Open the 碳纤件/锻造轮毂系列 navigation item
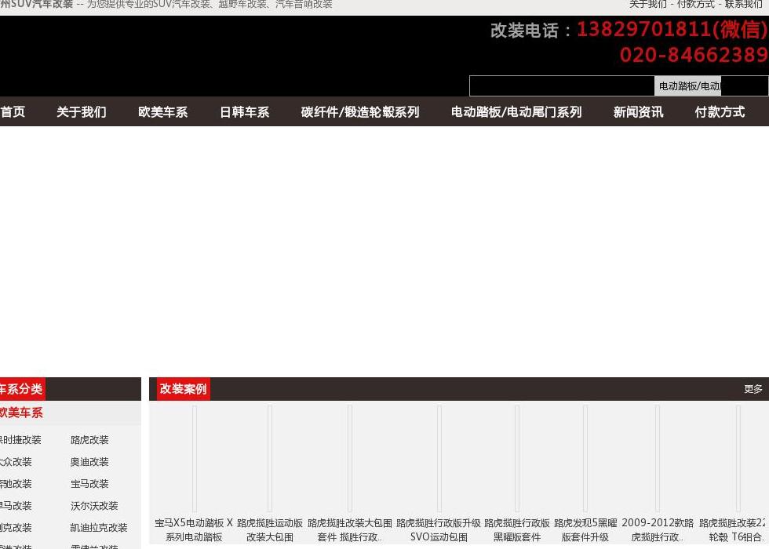 [x=360, y=112]
